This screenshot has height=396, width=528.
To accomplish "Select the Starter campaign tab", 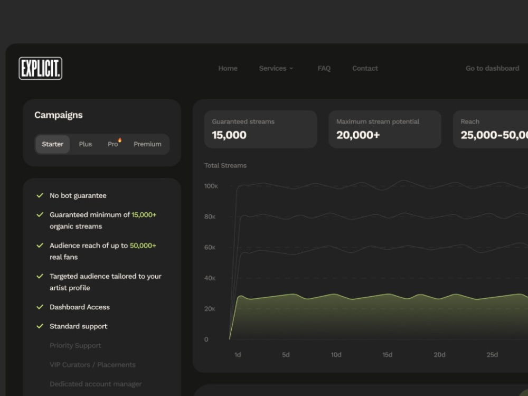I will point(52,144).
